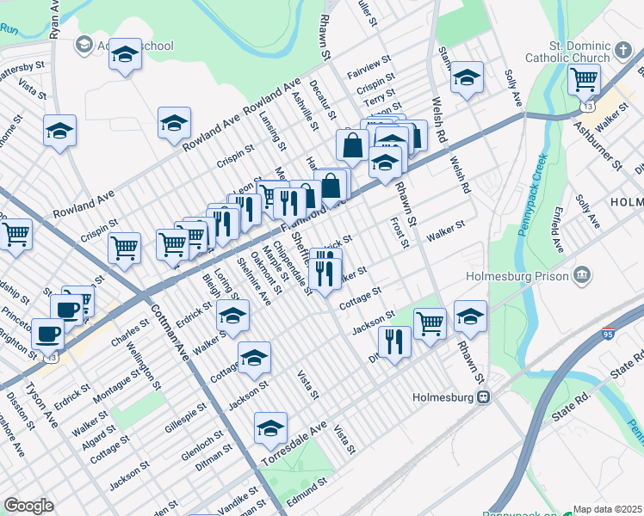Select grocery cart marker right of Jackson St
Viewport: 644px width, 516px height.
tap(430, 328)
